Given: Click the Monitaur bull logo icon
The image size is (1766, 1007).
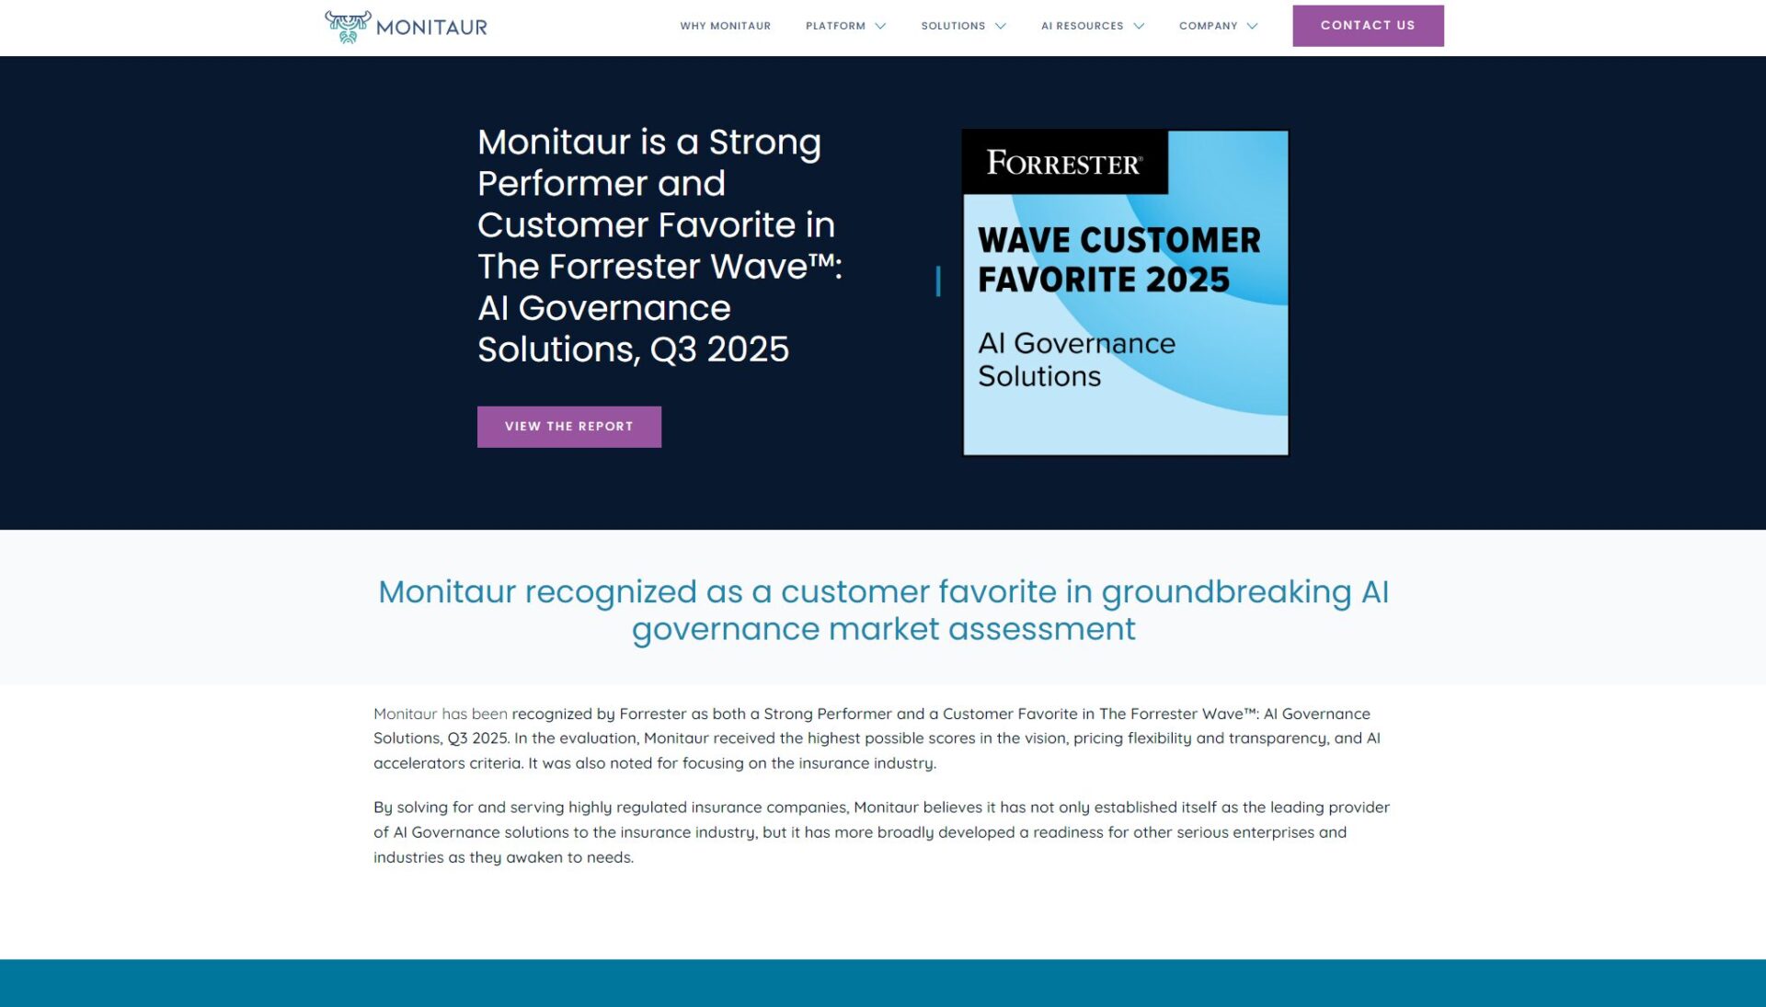Looking at the screenshot, I should (x=348, y=27).
